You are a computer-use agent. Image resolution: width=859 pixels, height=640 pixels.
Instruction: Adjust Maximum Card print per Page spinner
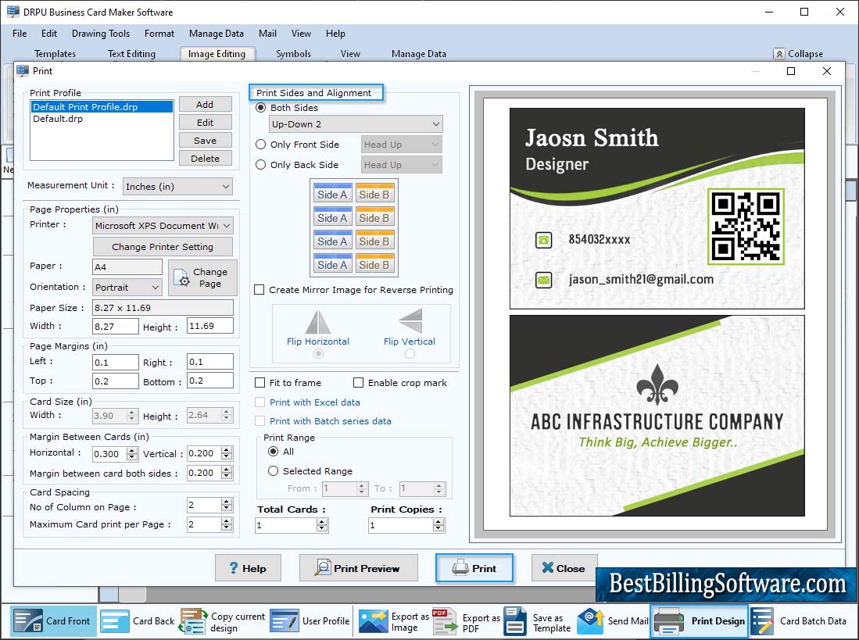tap(227, 524)
